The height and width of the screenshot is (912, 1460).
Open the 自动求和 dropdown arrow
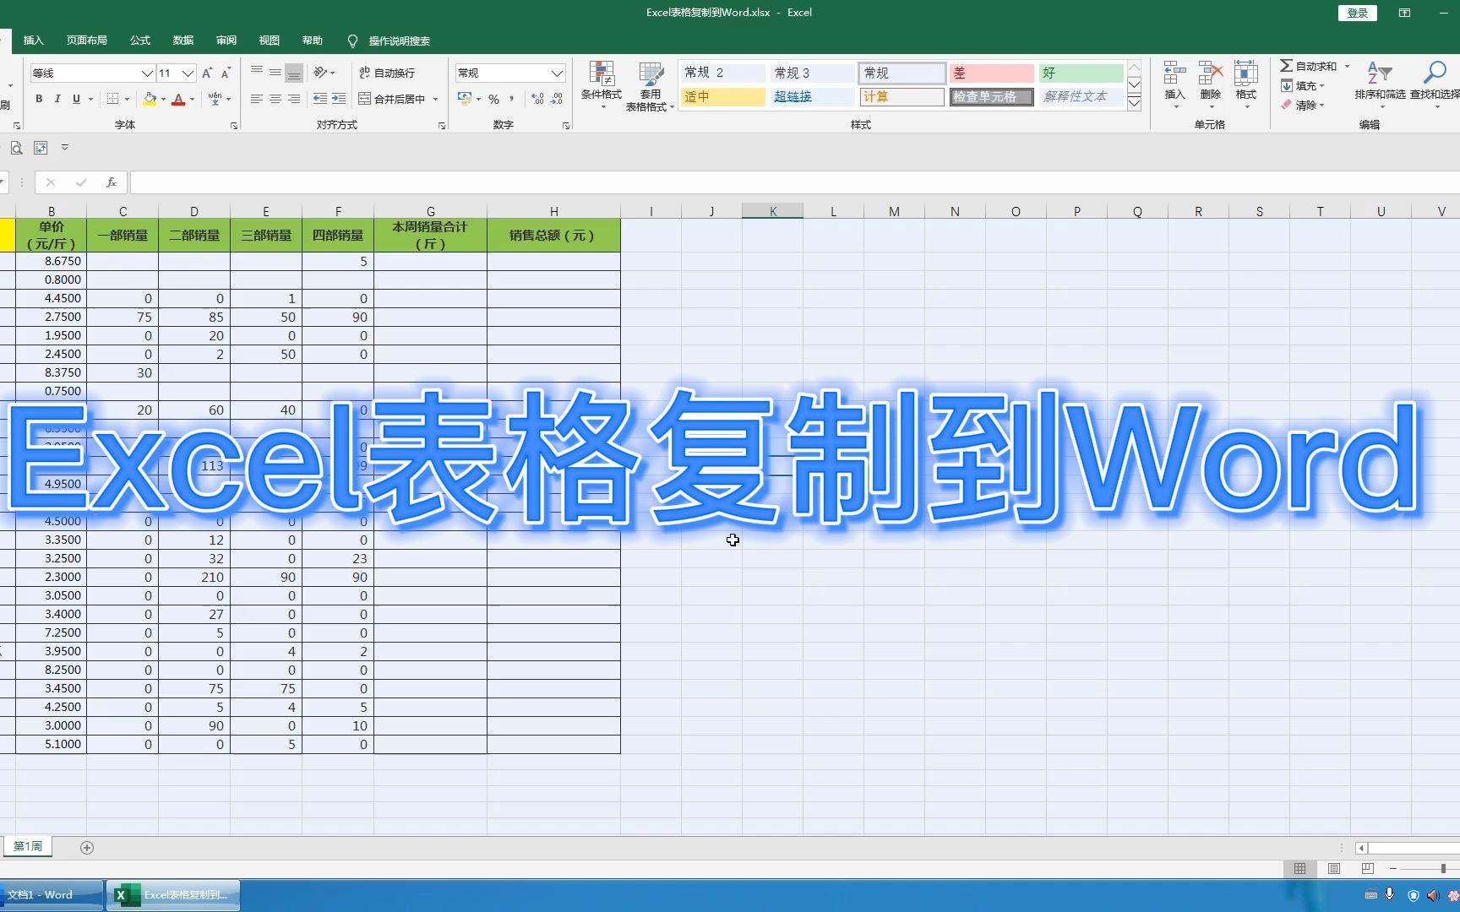tap(1348, 66)
